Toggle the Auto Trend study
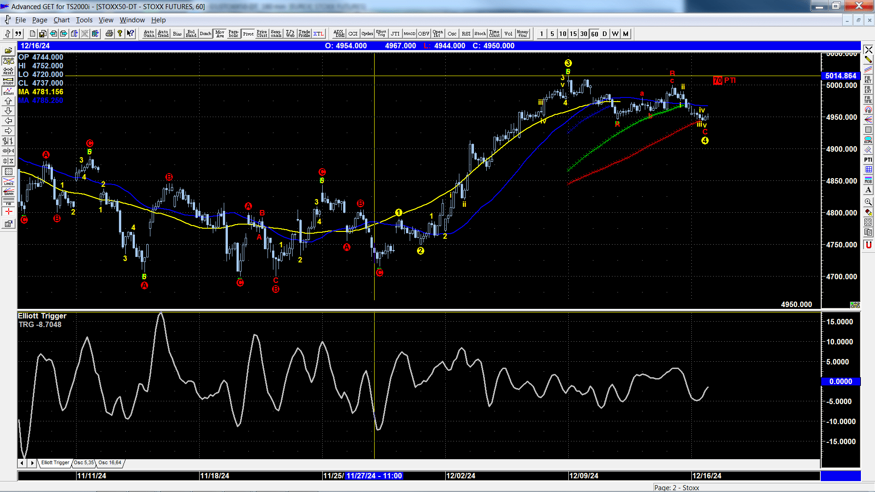The height and width of the screenshot is (492, 875). coord(163,34)
